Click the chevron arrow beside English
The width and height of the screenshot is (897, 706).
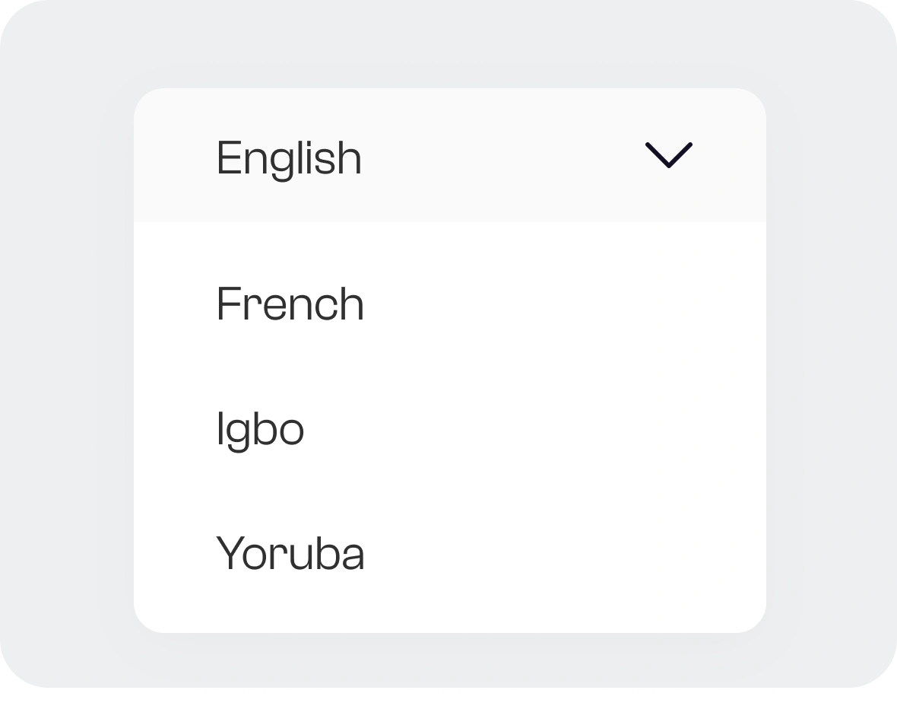[x=668, y=155]
